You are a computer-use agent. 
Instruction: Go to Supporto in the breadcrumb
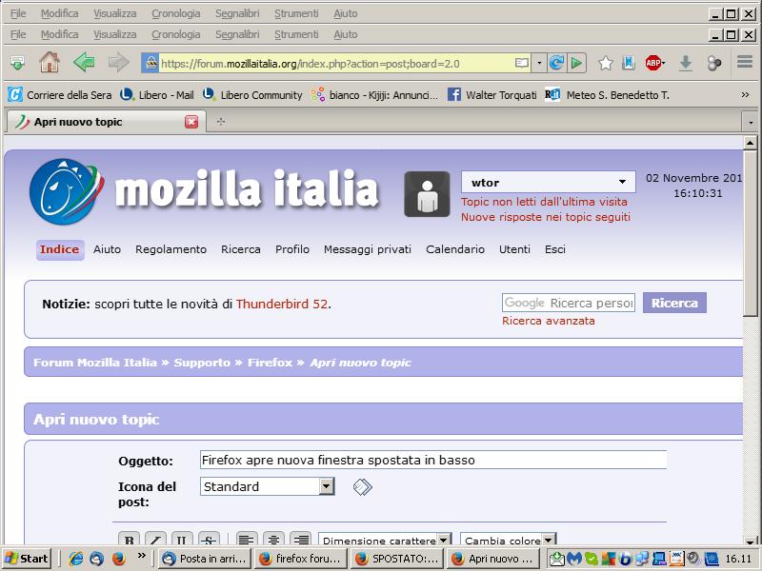coord(202,363)
